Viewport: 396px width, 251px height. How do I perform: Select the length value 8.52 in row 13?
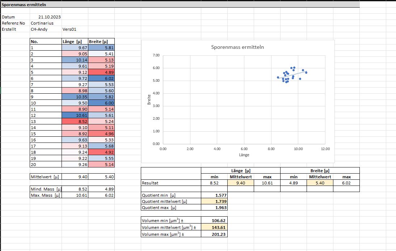click(75, 121)
